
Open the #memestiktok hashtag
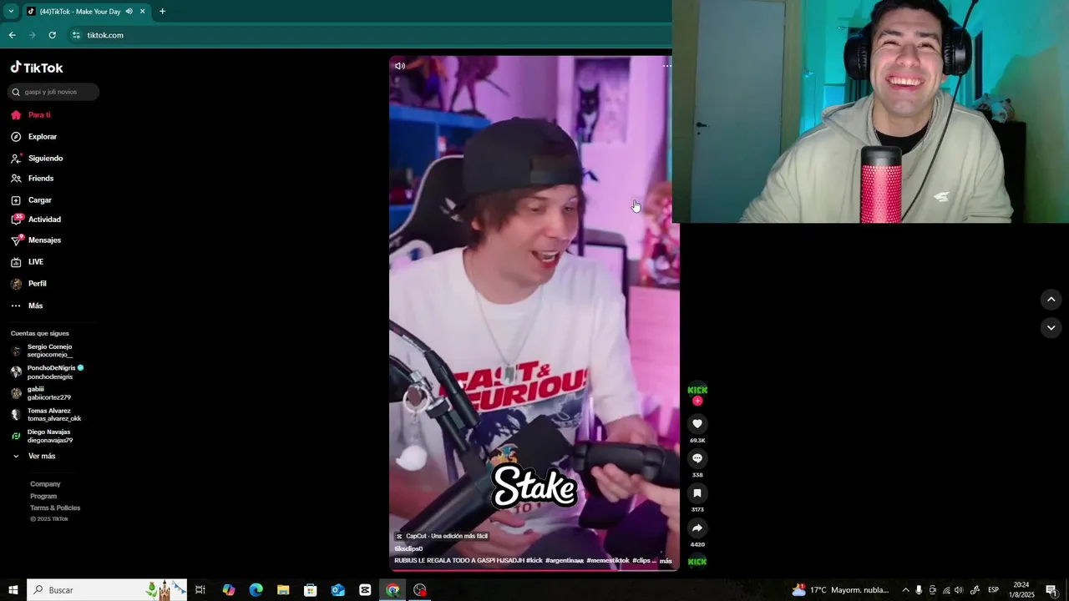(x=608, y=561)
